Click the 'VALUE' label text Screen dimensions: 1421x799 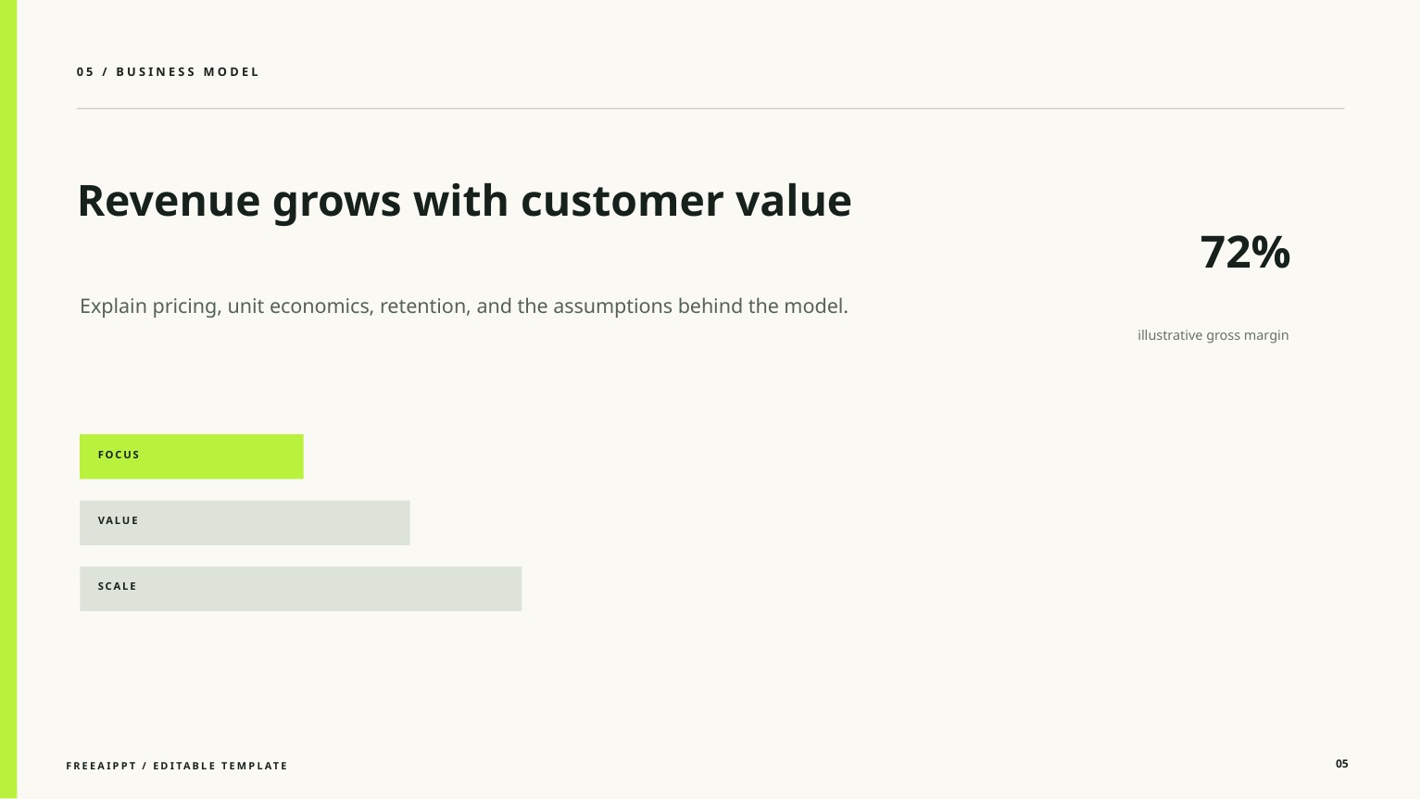tap(119, 520)
